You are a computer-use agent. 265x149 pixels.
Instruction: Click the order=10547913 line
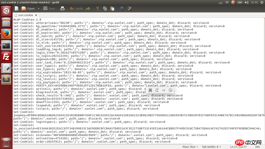(92, 142)
